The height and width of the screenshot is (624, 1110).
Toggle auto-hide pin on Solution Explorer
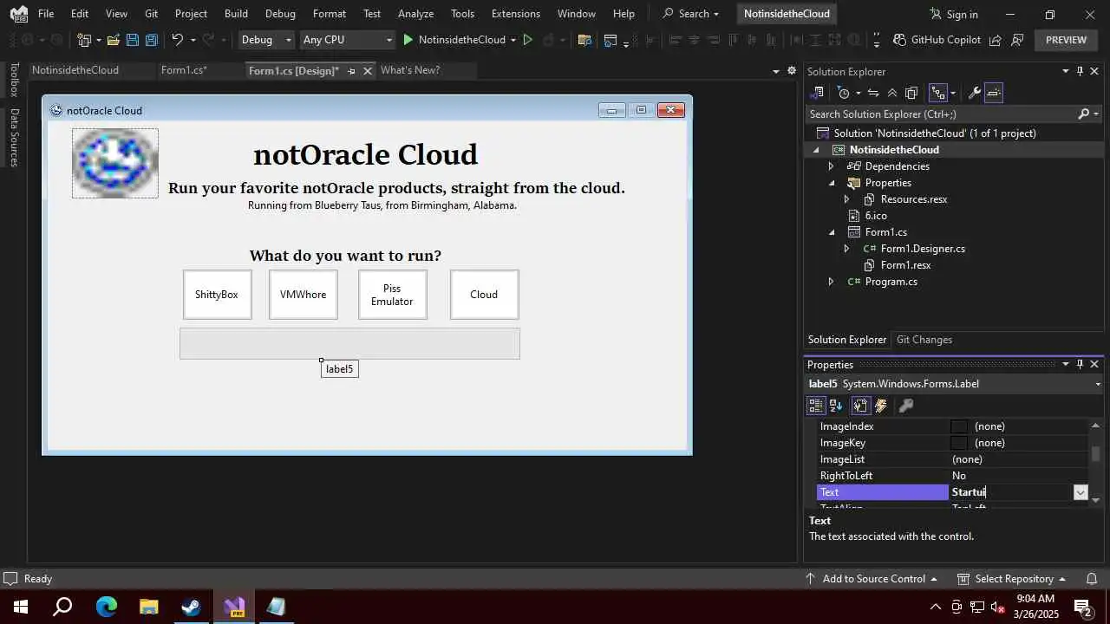(x=1080, y=72)
